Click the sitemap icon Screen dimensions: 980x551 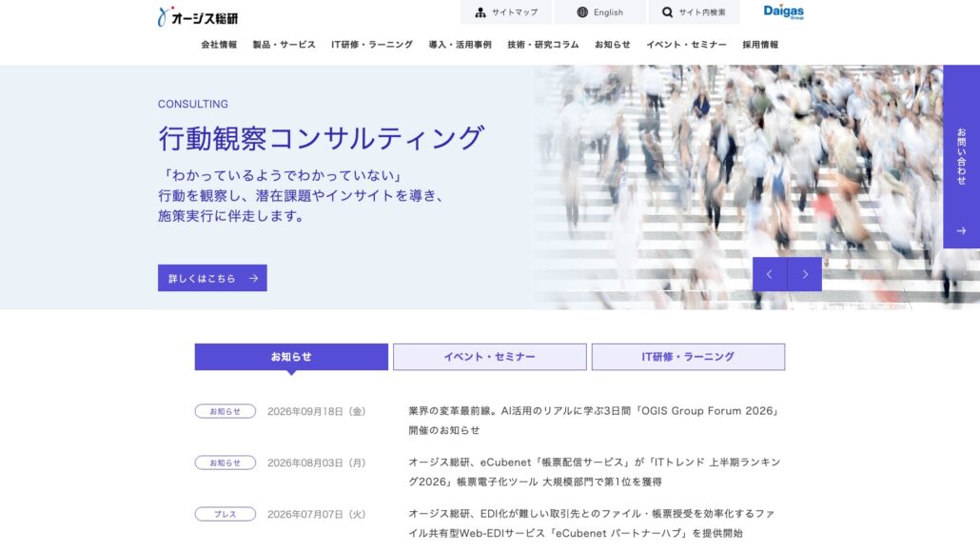pyautogui.click(x=480, y=11)
